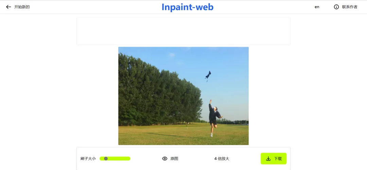Click the back arrow icon
Viewport: 367px width, 170px height.
click(x=8, y=7)
